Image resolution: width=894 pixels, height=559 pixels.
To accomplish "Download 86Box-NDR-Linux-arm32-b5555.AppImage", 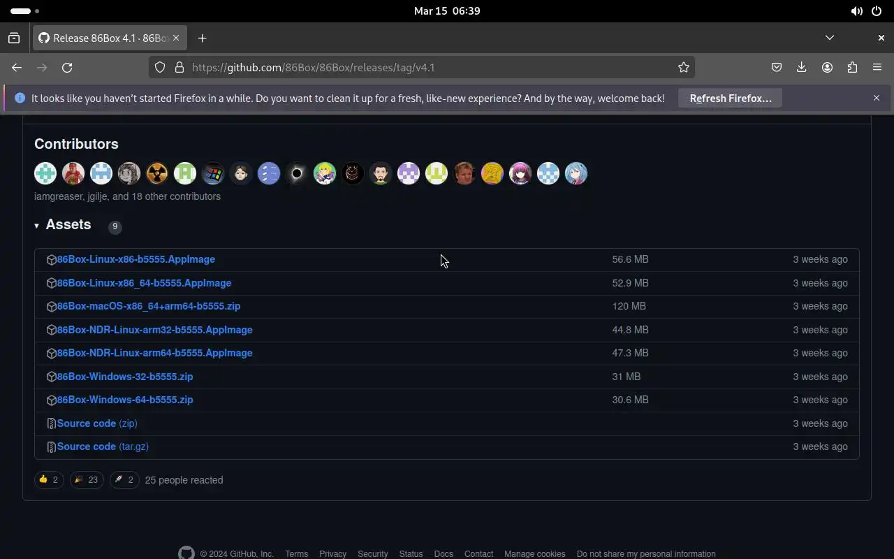I will (x=154, y=330).
